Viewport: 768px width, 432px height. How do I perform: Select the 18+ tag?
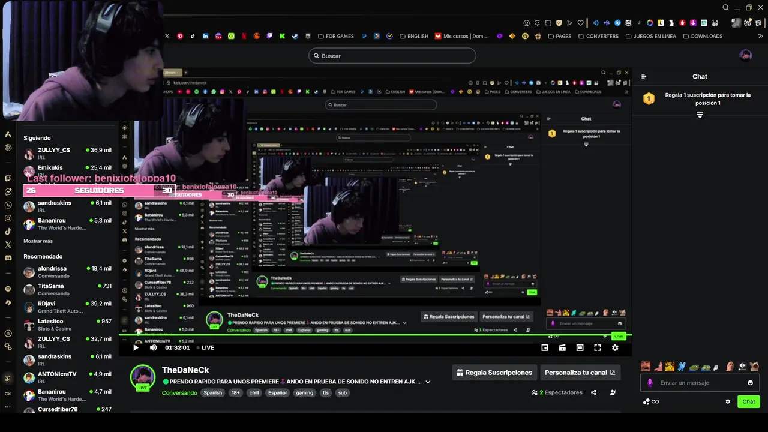pyautogui.click(x=236, y=393)
